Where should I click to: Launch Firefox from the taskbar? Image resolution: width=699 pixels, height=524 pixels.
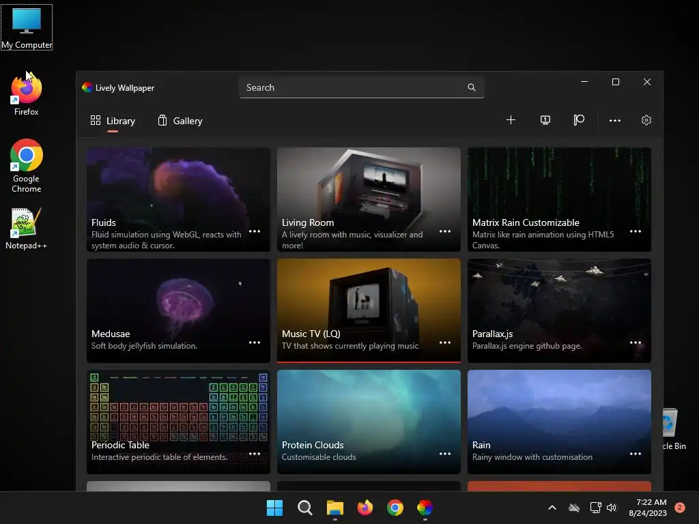[365, 508]
